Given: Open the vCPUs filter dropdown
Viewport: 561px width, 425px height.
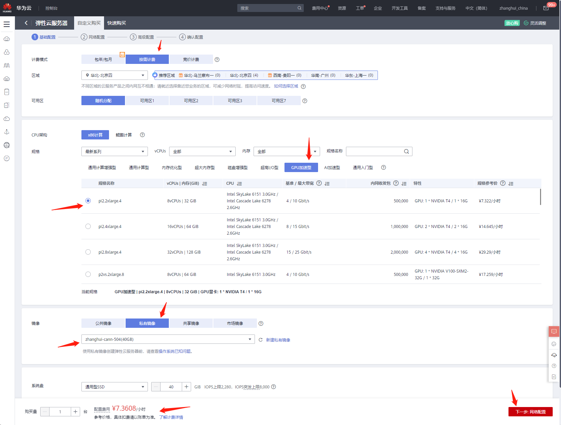Looking at the screenshot, I should point(202,151).
